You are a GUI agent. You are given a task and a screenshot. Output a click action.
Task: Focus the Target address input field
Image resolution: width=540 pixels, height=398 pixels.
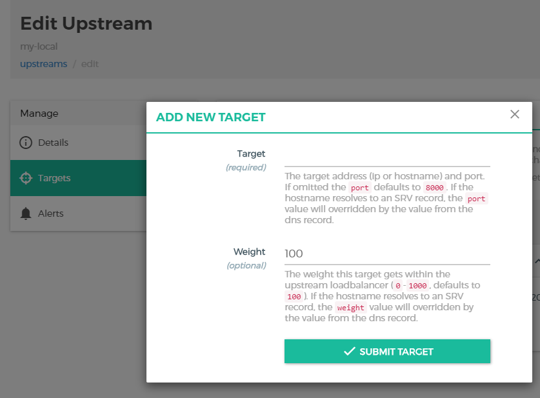click(387, 155)
